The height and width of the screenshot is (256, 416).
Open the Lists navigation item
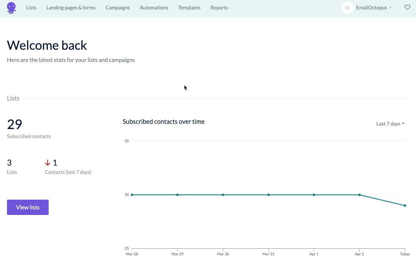pyautogui.click(x=31, y=8)
